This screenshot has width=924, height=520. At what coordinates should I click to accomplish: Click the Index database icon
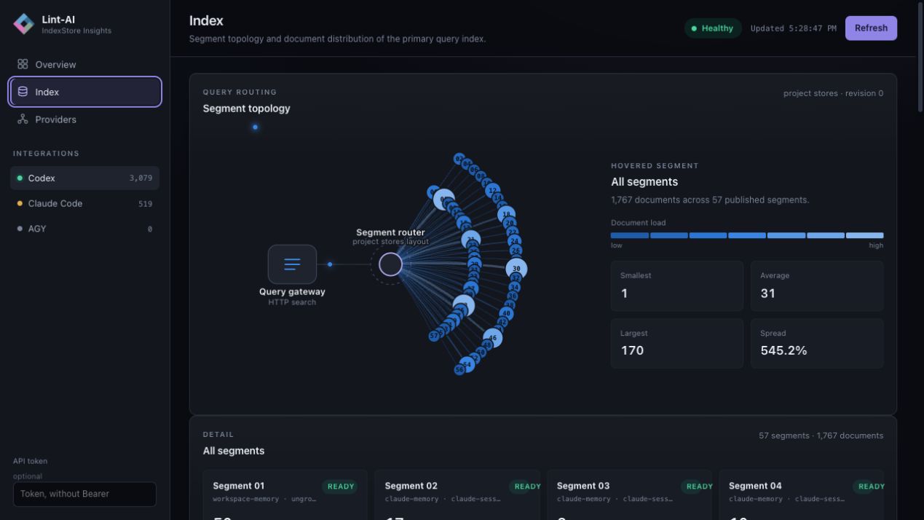tap(23, 92)
